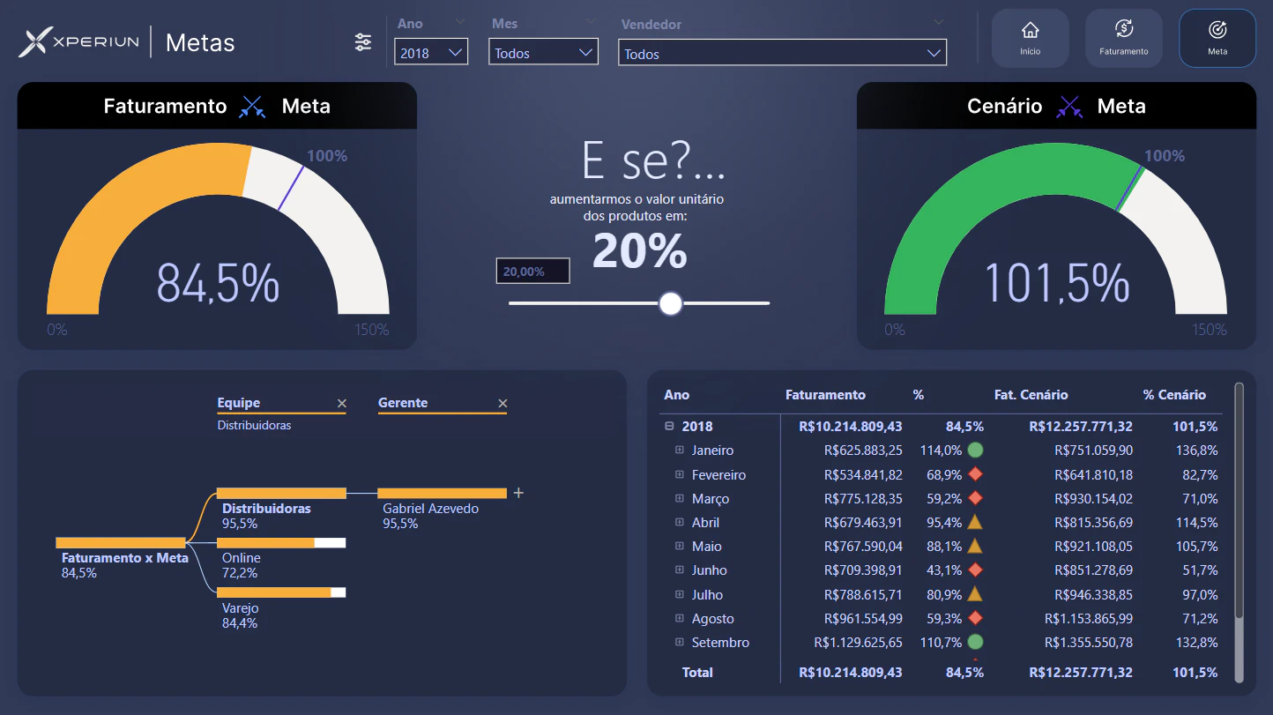Remove the Equipe level with its X

[342, 404]
